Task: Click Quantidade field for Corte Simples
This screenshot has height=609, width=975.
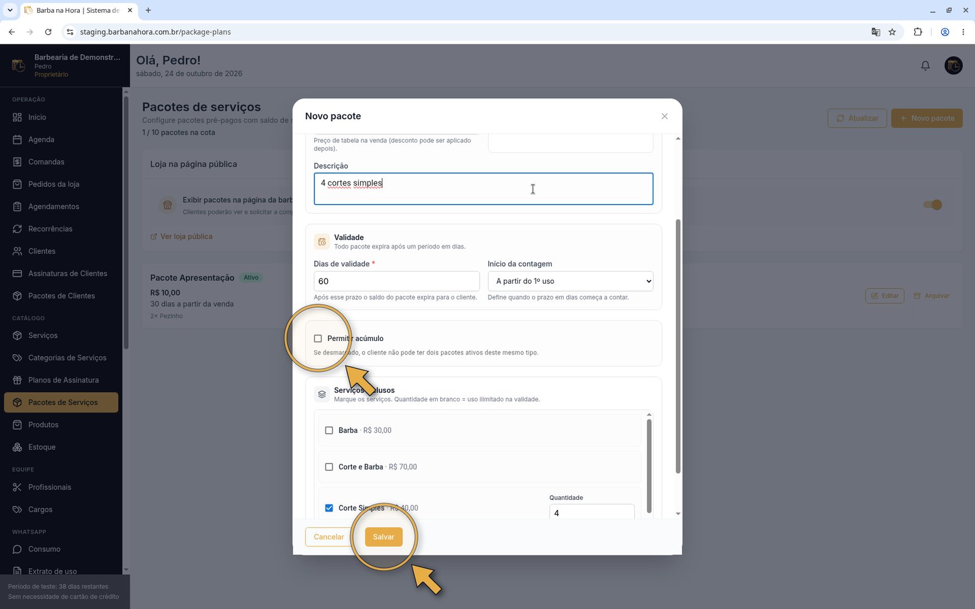Action: [592, 512]
